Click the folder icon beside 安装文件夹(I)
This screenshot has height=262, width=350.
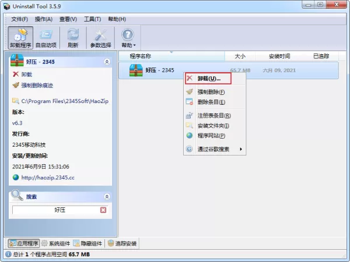[x=190, y=125]
